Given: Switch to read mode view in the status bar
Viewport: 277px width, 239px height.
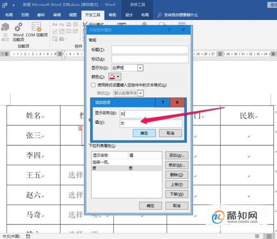Looking at the screenshot, I should [x=257, y=236].
